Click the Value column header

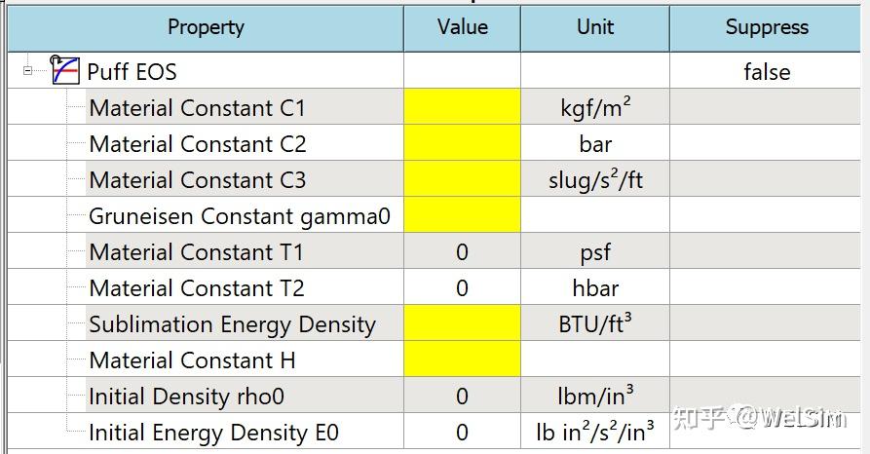[x=462, y=27]
